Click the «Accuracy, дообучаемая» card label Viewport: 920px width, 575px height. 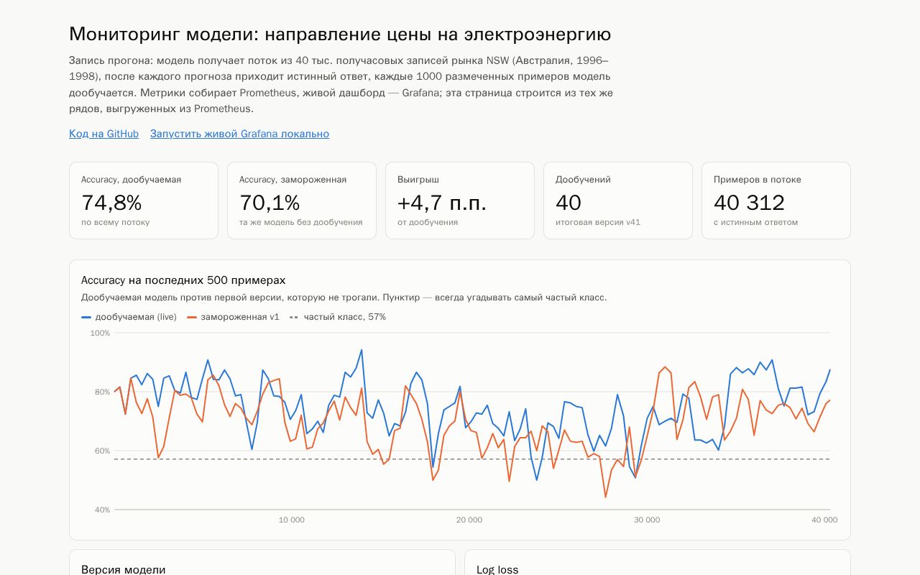[x=131, y=180]
